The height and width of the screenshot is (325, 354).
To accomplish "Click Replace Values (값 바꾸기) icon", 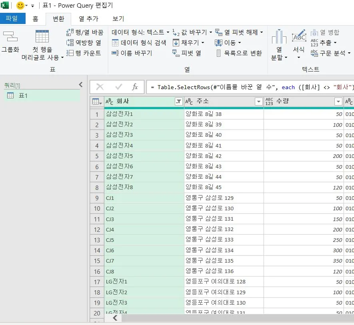I will click(176, 32).
